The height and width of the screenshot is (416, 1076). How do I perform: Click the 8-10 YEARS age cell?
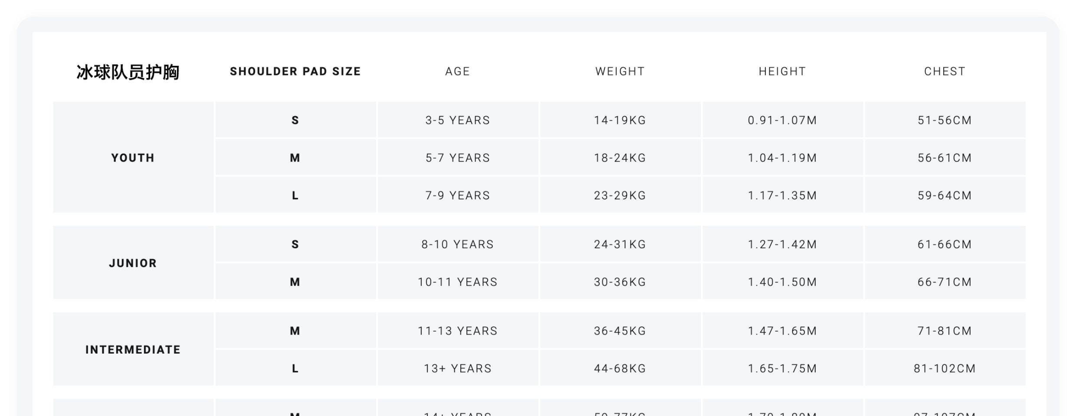[457, 244]
